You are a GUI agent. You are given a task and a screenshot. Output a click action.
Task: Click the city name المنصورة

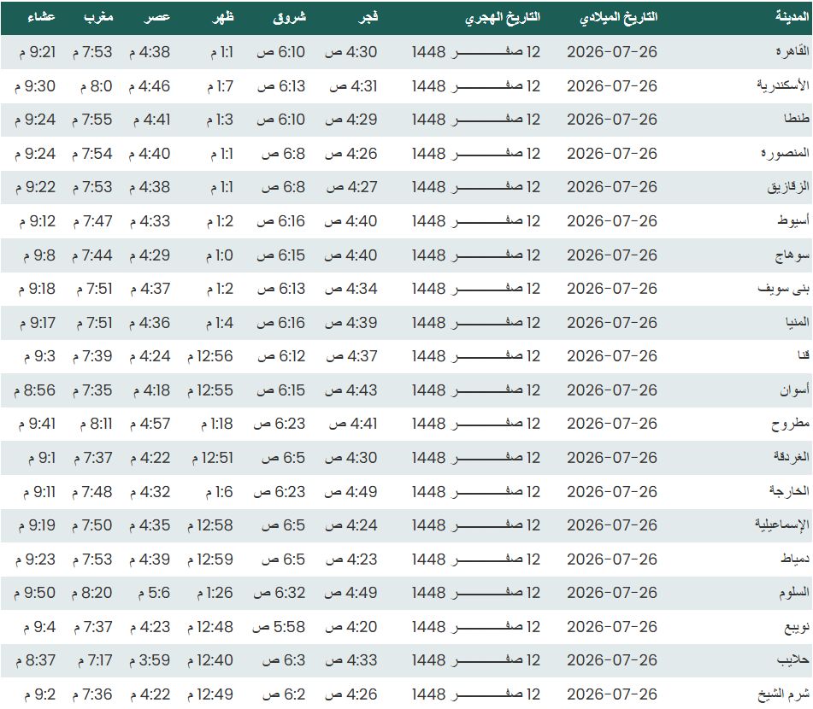[x=785, y=153]
